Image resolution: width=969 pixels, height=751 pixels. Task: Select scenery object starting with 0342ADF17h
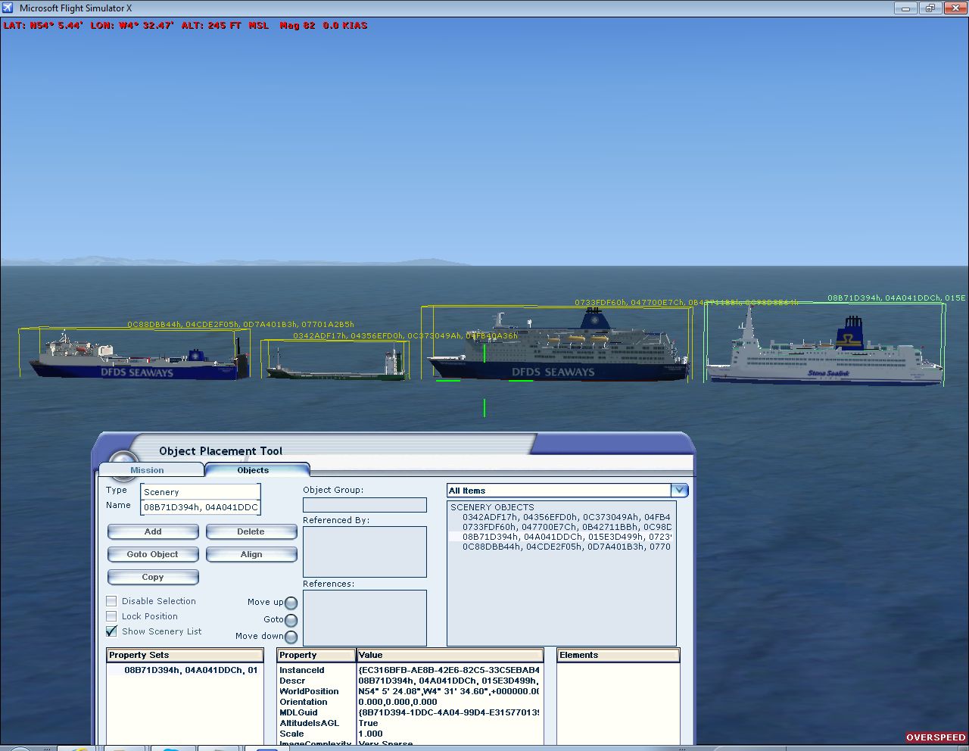click(x=566, y=517)
